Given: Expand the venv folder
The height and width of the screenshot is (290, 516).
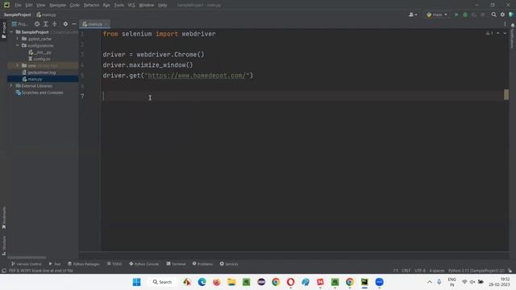Looking at the screenshot, I should tap(18, 65).
